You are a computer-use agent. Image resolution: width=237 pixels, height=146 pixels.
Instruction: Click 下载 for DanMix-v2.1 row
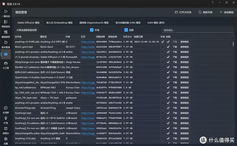(x=175, y=67)
